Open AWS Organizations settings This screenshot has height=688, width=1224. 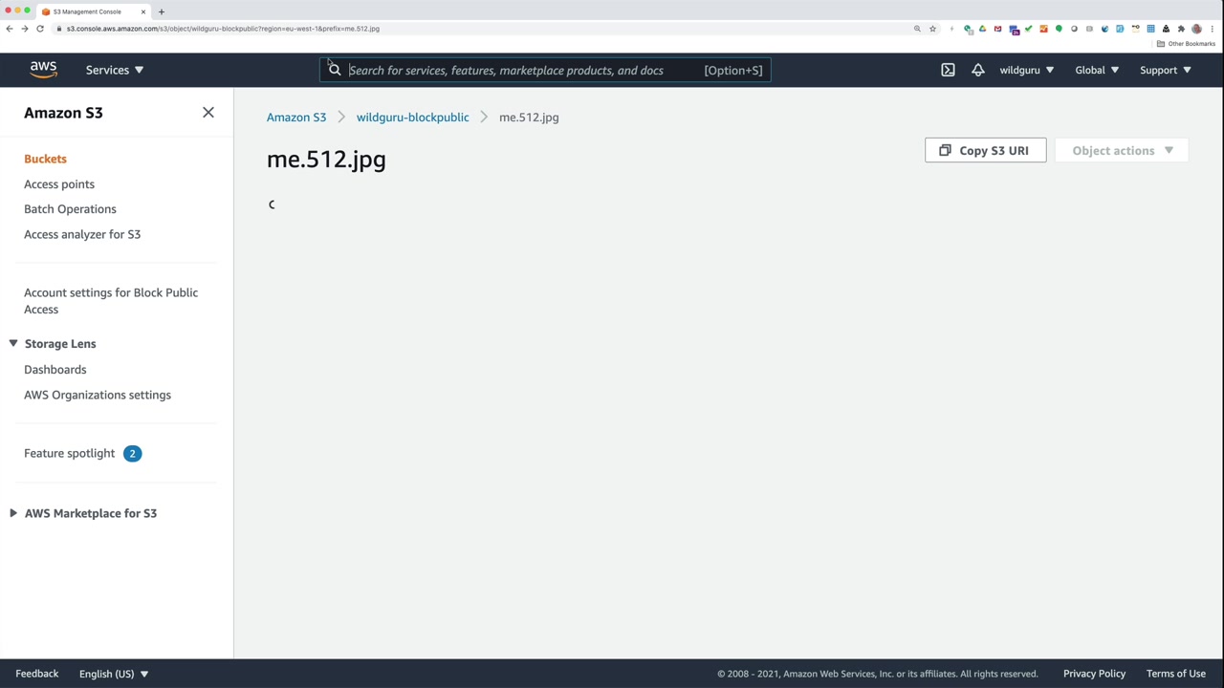pos(98,395)
